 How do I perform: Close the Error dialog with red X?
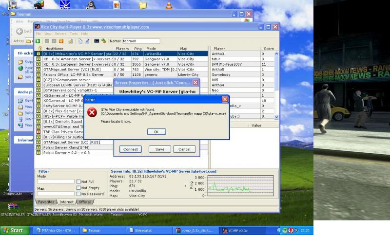coord(225,99)
